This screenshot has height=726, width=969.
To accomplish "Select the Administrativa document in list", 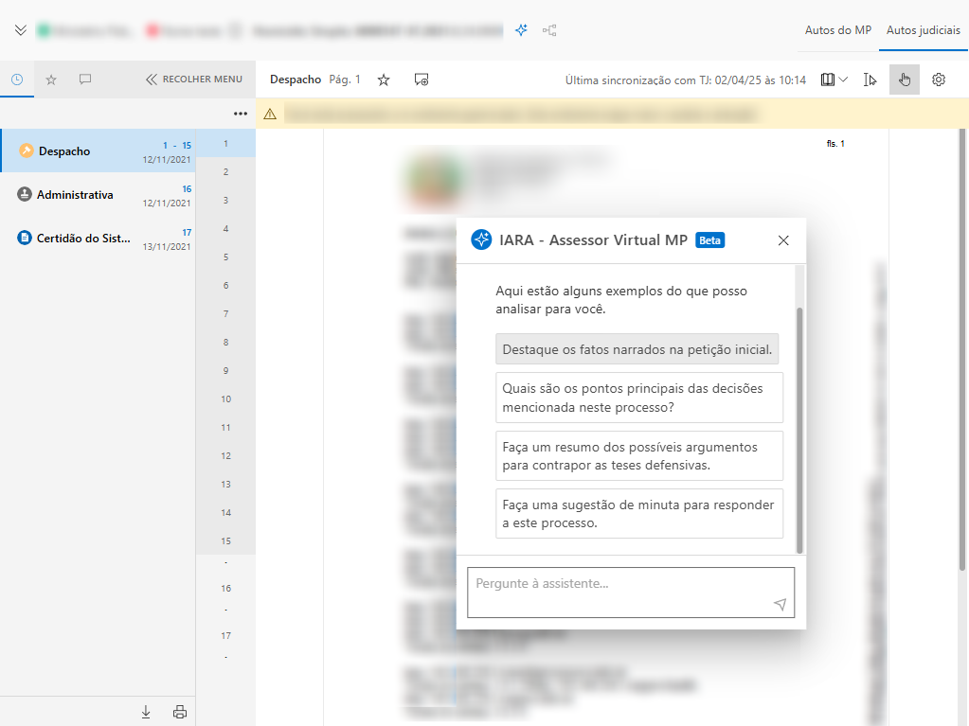I will pos(76,195).
